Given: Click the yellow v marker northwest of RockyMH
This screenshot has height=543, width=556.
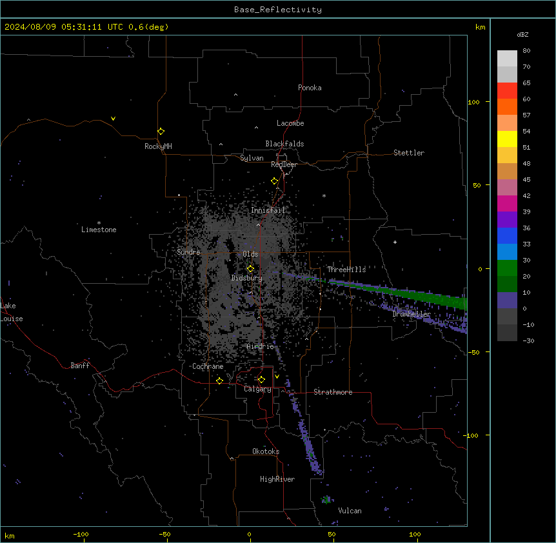Looking at the screenshot, I should point(113,119).
